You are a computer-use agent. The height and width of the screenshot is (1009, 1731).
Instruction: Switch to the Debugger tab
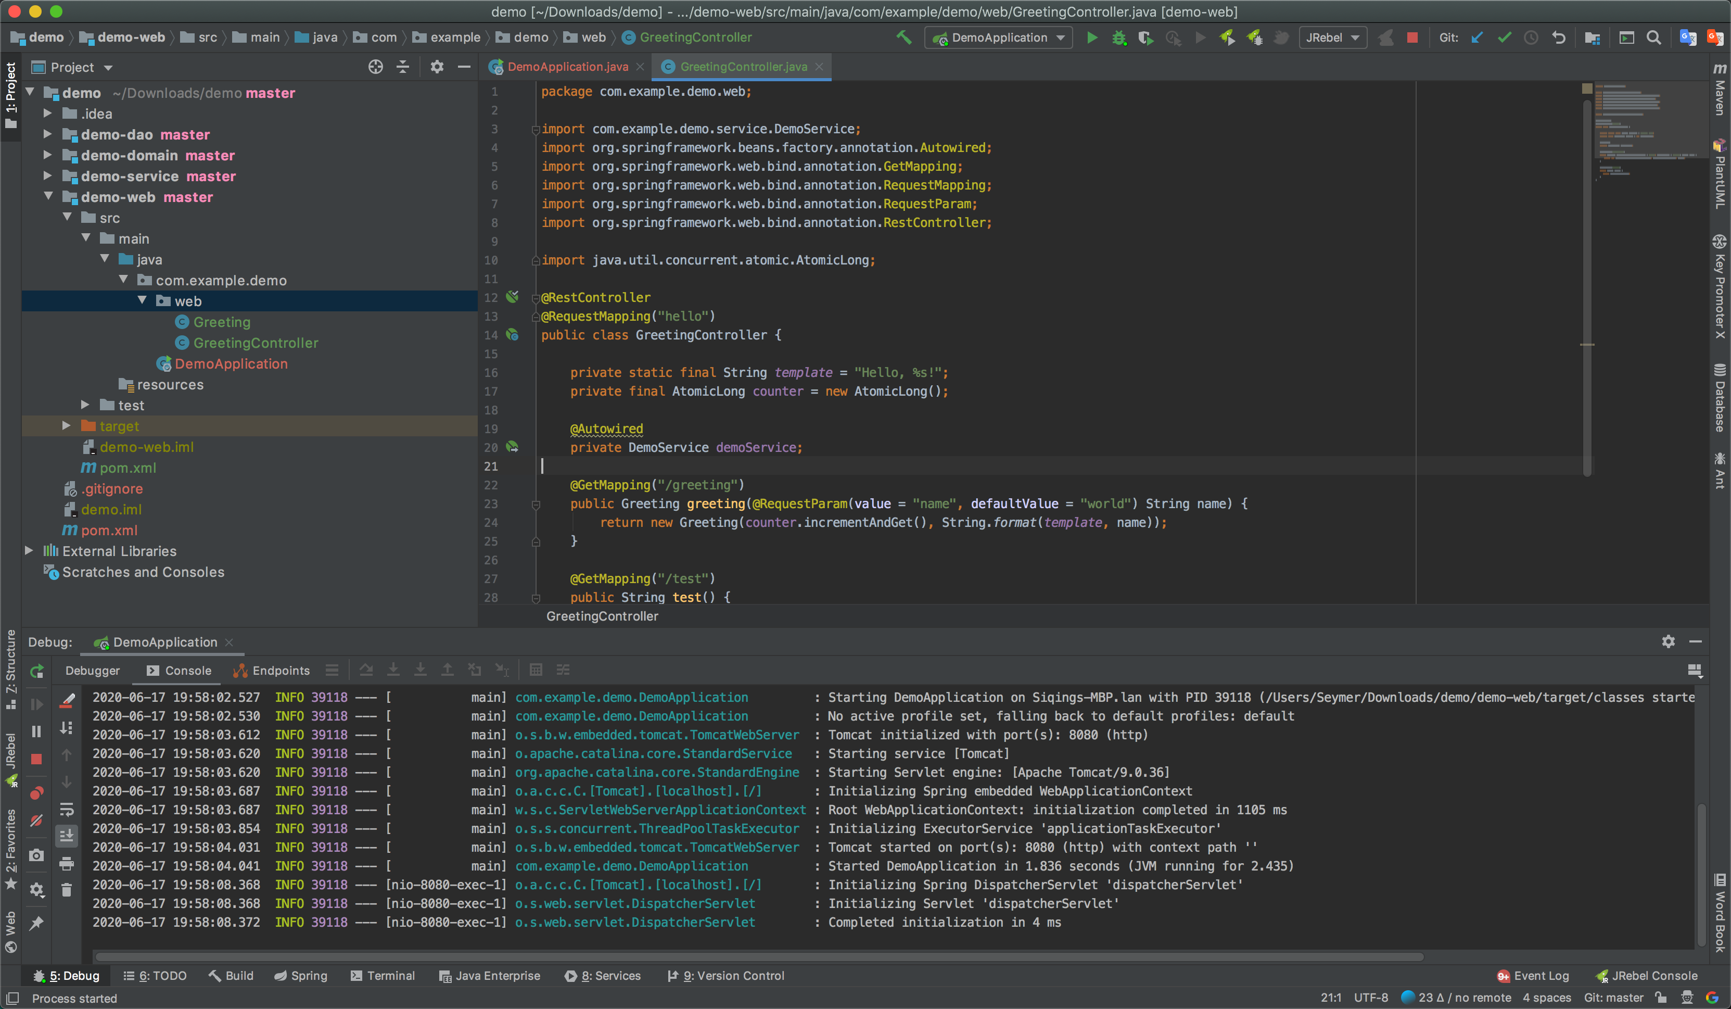coord(92,670)
